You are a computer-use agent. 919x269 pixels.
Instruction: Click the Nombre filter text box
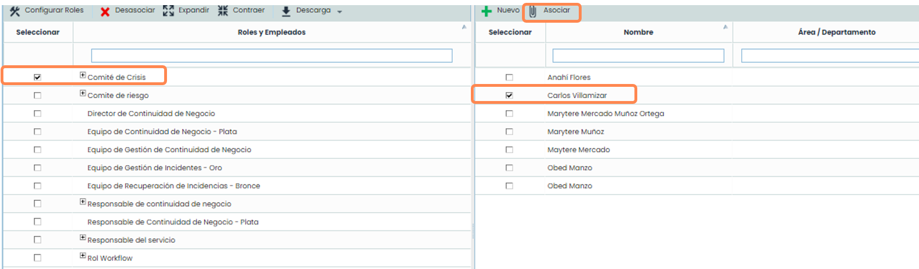tap(638, 56)
